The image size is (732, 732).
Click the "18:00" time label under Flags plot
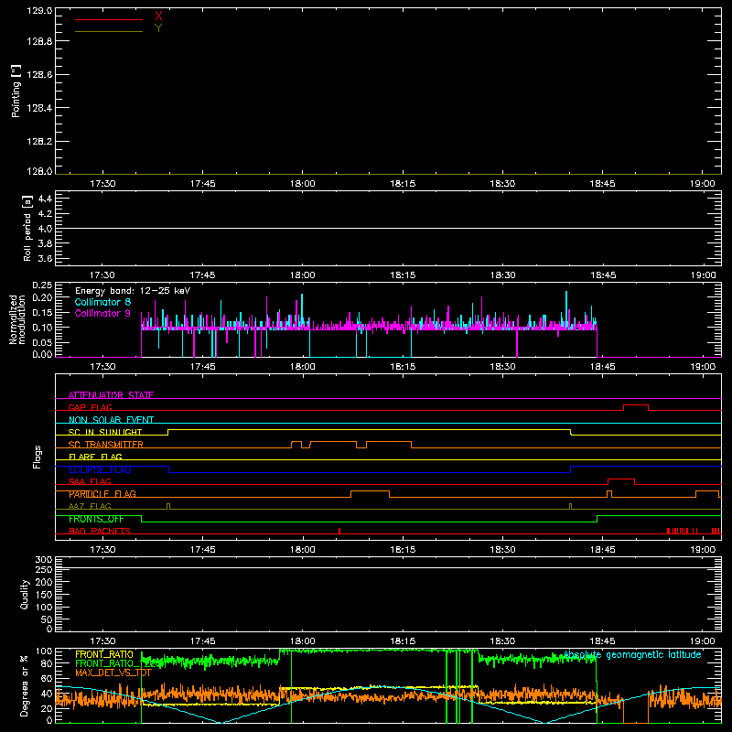tap(303, 550)
